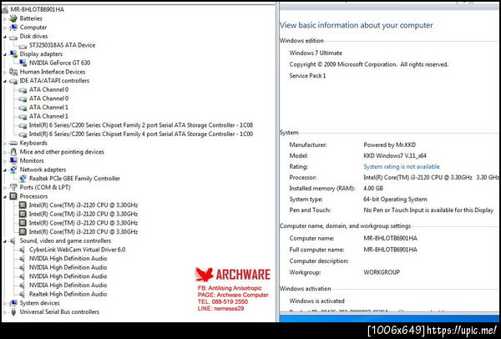Click the Batteries category icon

click(x=13, y=18)
